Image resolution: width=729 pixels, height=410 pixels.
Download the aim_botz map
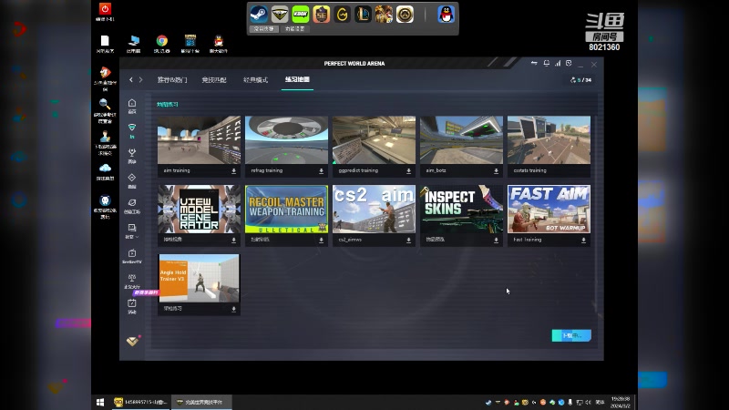point(496,171)
